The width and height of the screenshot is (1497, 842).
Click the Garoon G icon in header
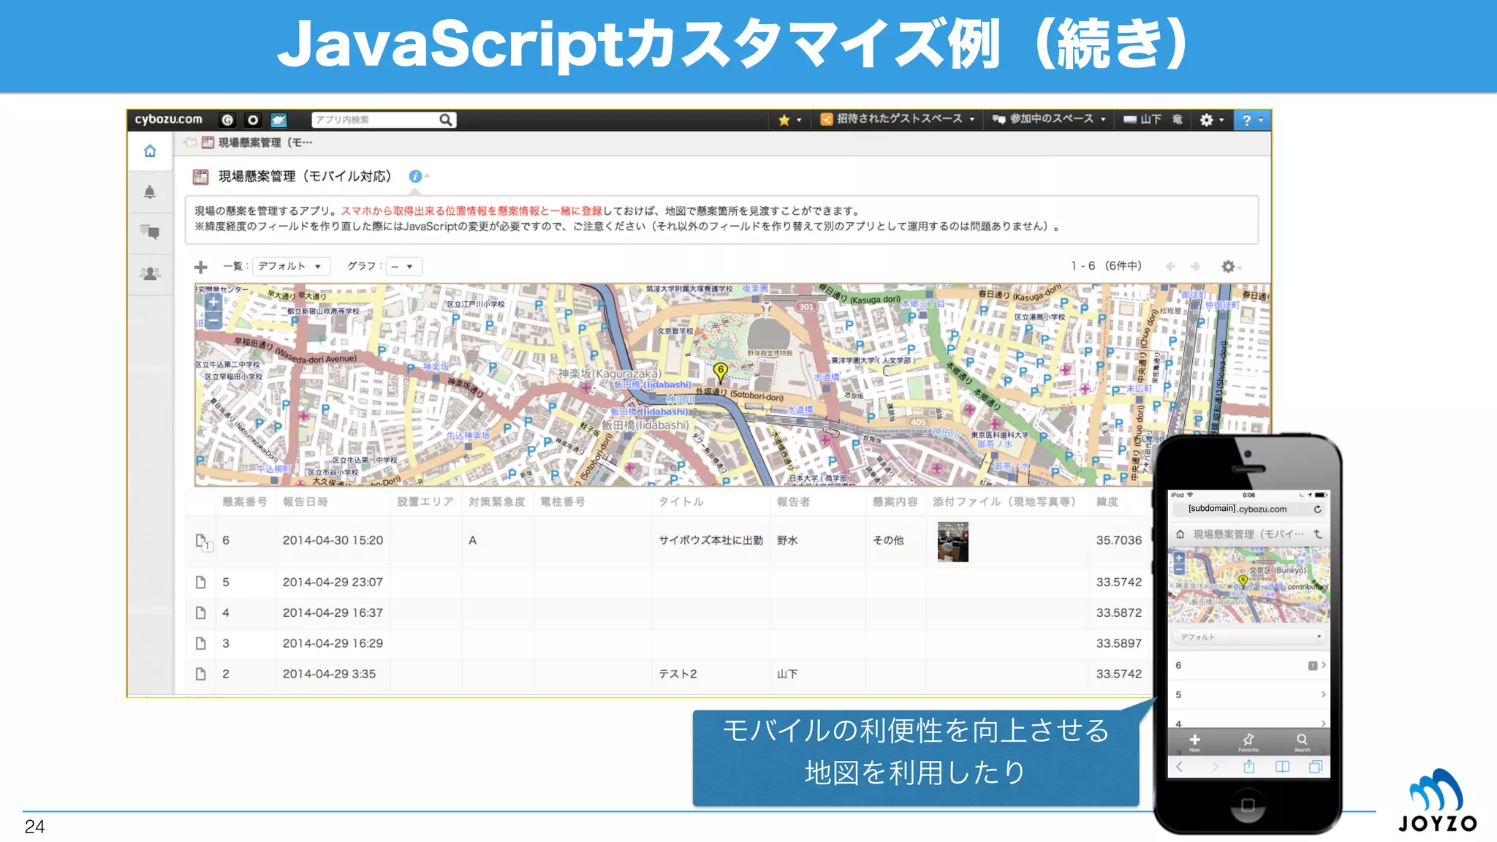[227, 120]
